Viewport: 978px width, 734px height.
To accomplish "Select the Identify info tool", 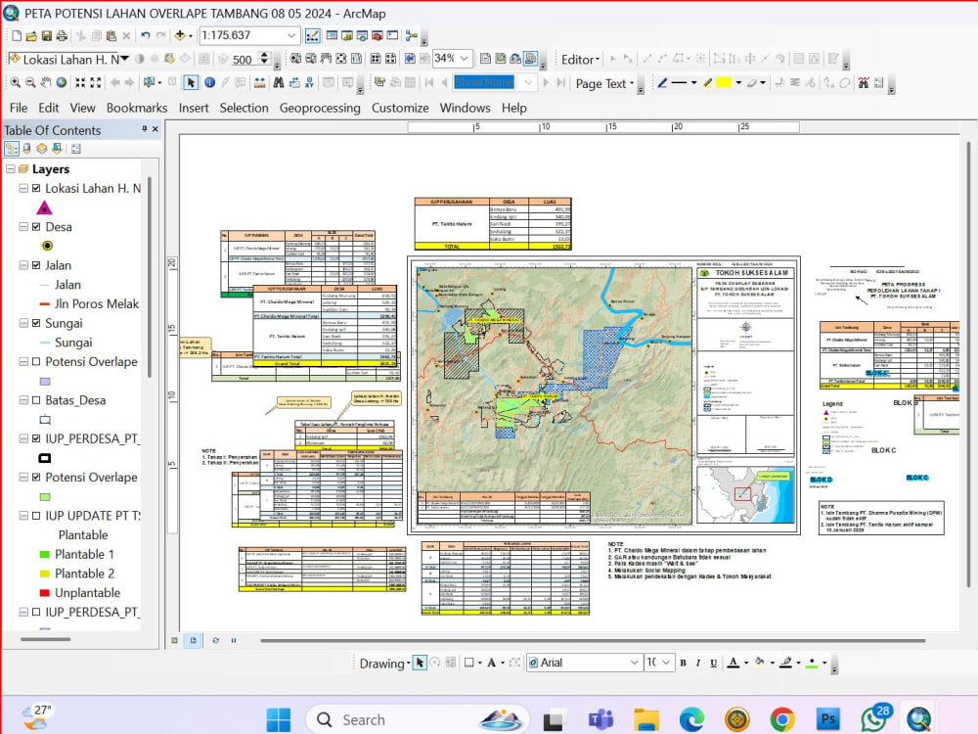I will pyautogui.click(x=209, y=82).
